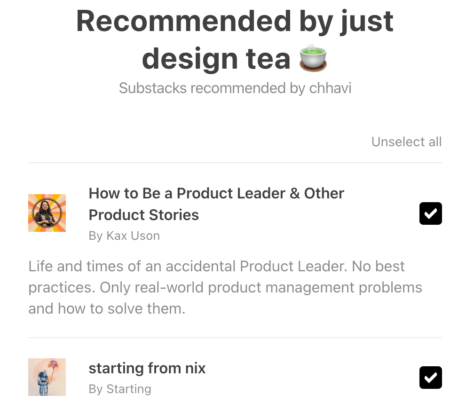Click the Life and times description line
This screenshot has width=474, height=410.
pyautogui.click(x=216, y=266)
